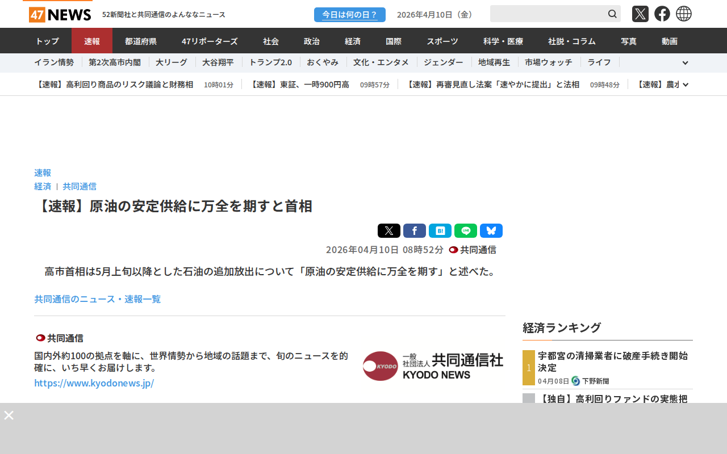The height and width of the screenshot is (454, 727).
Task: Click the 47NEWS logo
Action: (60, 15)
